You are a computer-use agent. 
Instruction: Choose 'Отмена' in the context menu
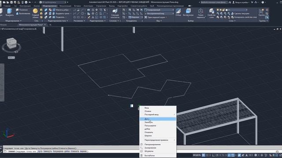point(158,111)
